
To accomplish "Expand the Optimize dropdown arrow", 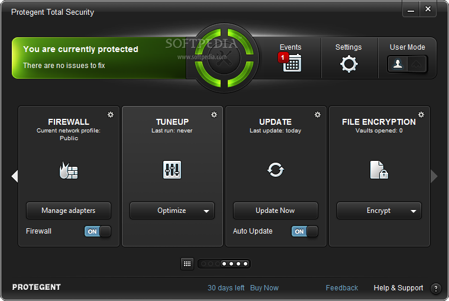I will [206, 211].
